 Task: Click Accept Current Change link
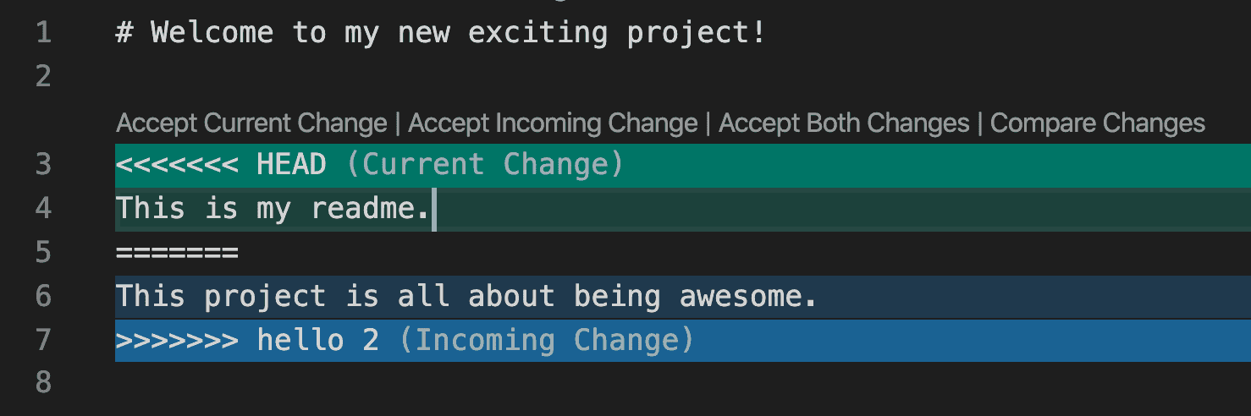click(251, 123)
